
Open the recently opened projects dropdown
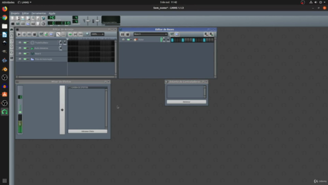(28, 18)
